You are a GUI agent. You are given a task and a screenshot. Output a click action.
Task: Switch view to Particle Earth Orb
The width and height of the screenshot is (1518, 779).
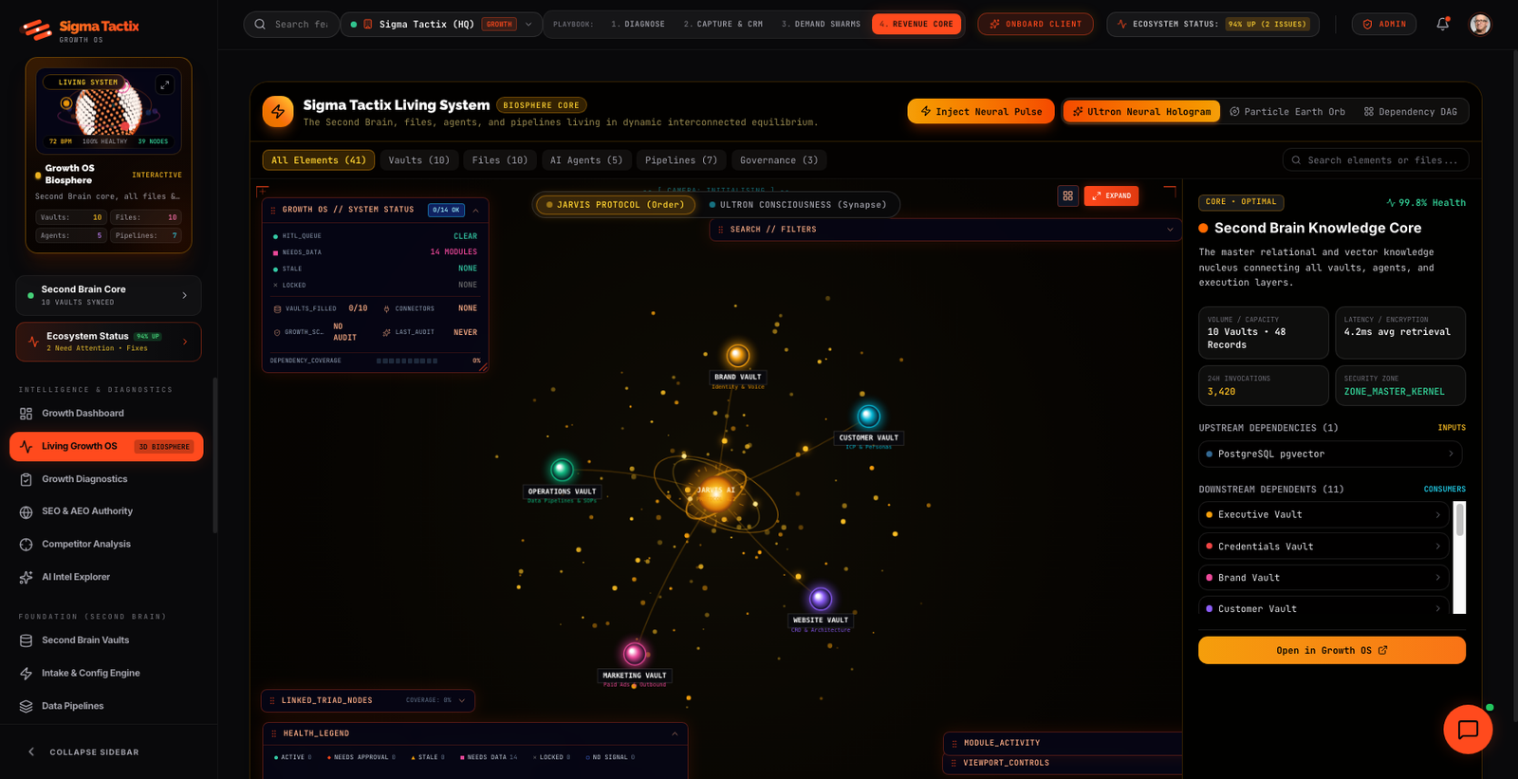(1287, 112)
